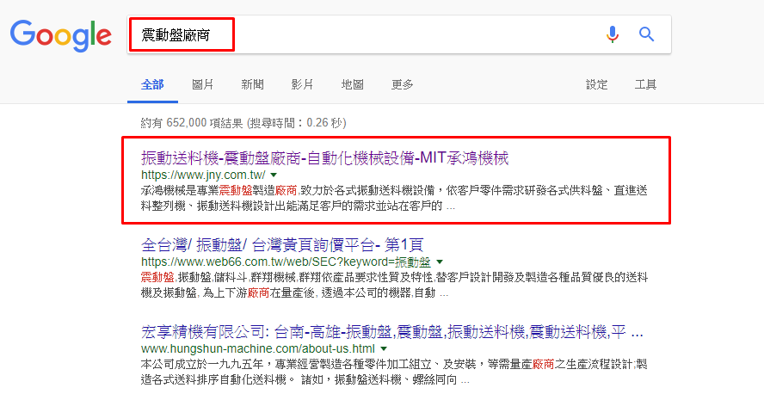Open the 宏享精機有限公司 result title
This screenshot has width=764, height=394.
(392, 333)
